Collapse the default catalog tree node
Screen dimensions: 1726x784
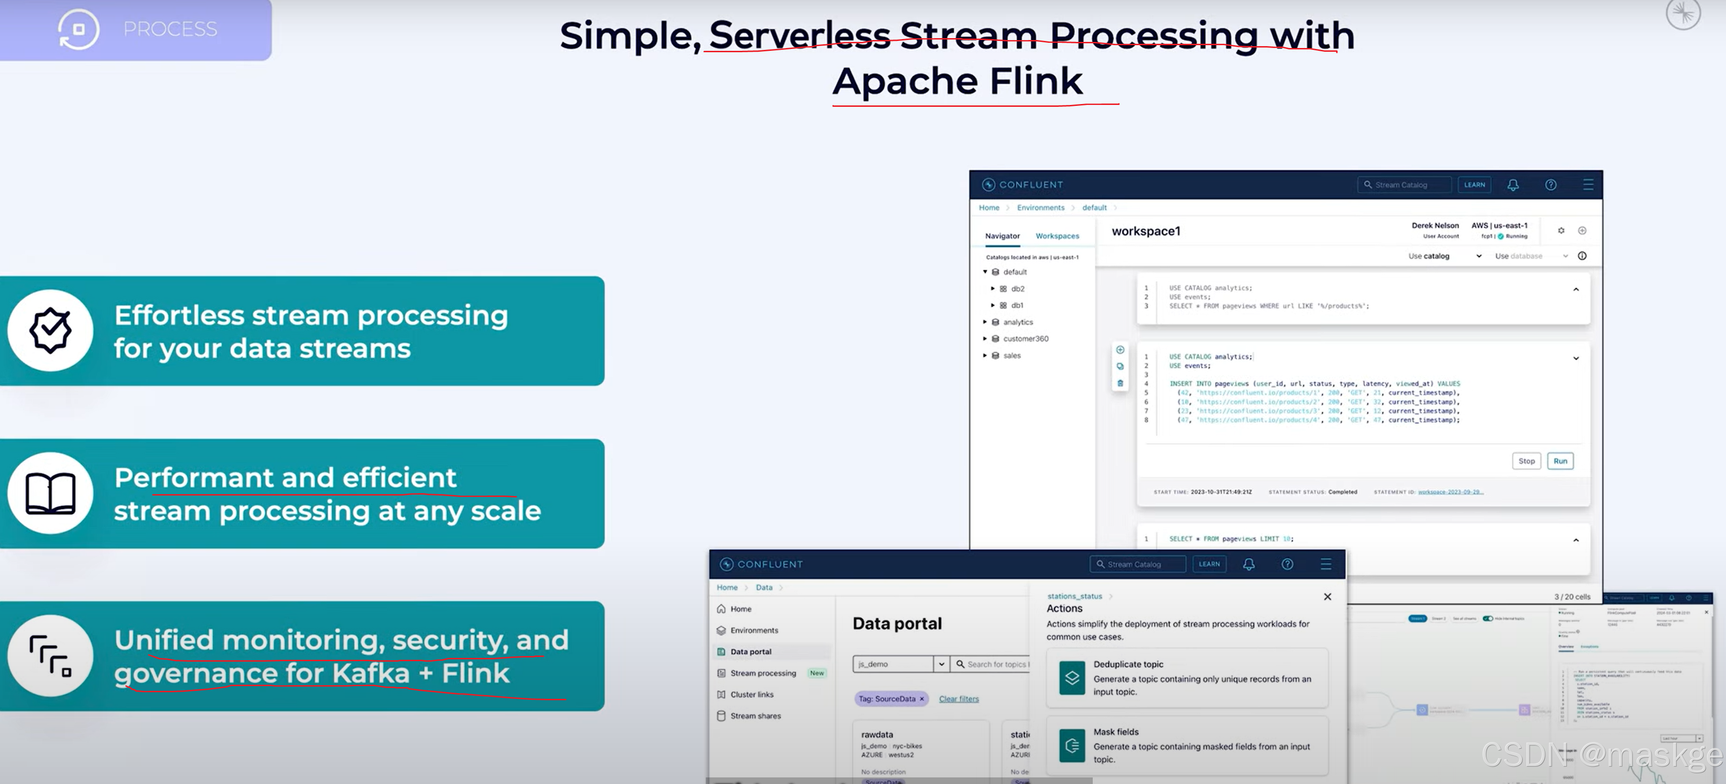985,272
